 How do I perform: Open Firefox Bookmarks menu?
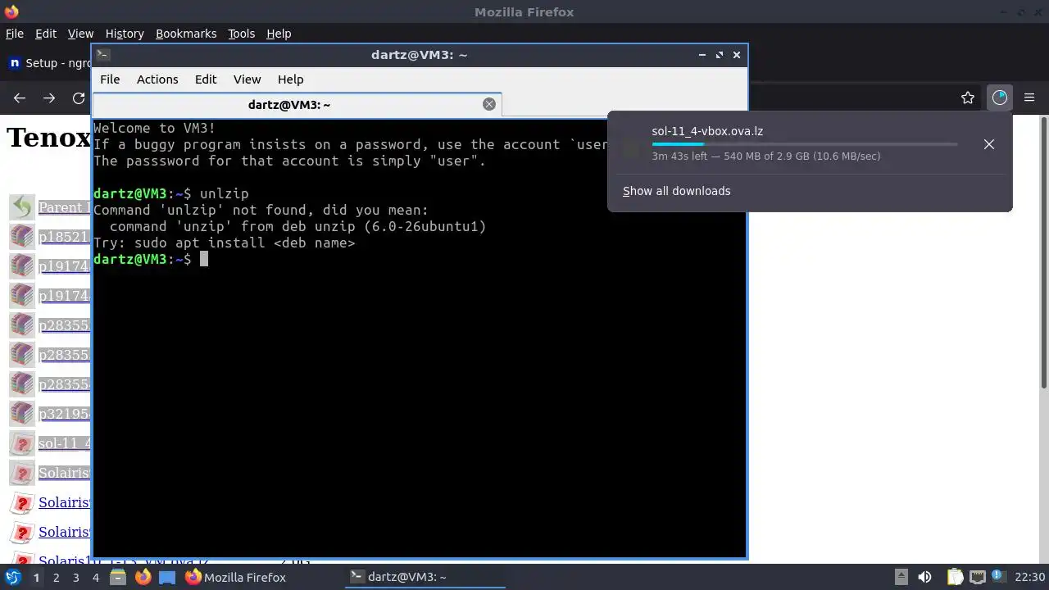tap(186, 34)
